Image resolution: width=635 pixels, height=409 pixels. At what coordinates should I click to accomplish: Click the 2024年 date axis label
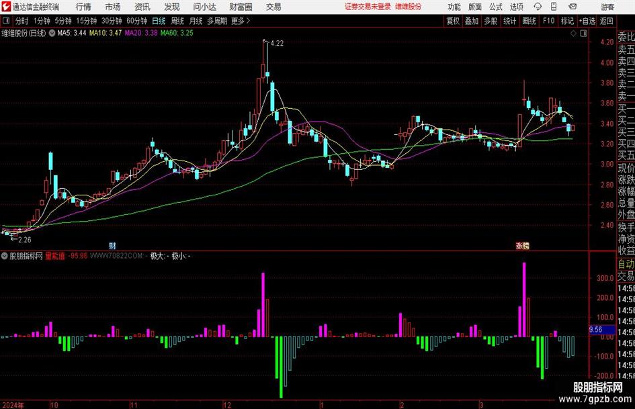[13, 405]
